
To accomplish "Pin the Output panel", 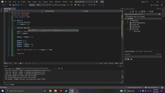I will pyautogui.click(x=120, y=66).
